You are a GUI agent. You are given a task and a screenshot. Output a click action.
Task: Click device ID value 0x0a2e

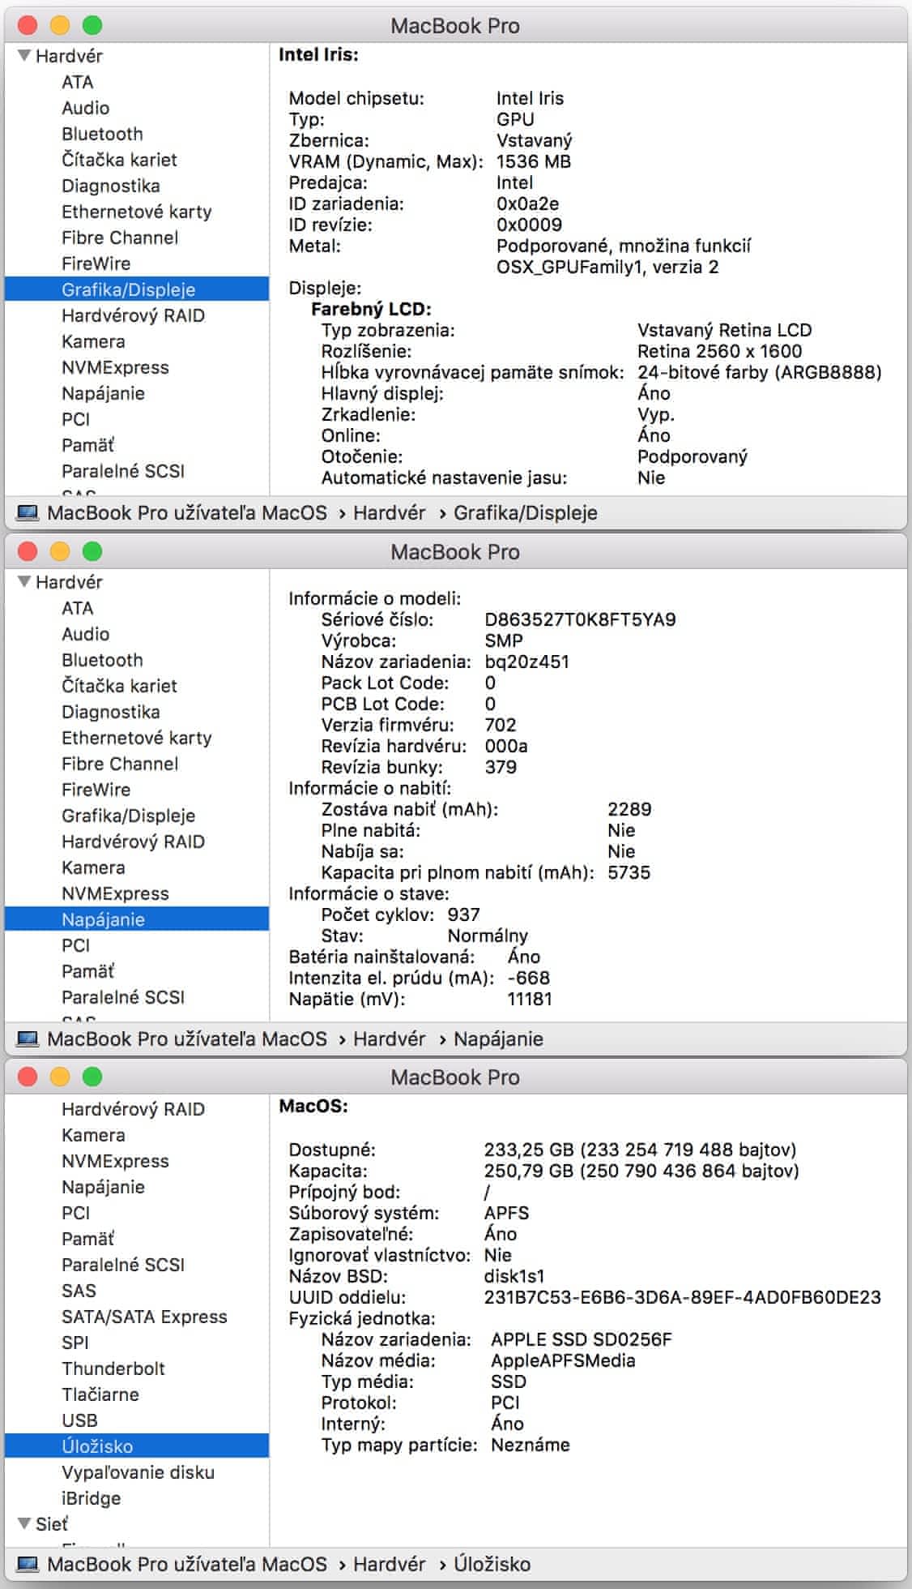pyautogui.click(x=527, y=203)
